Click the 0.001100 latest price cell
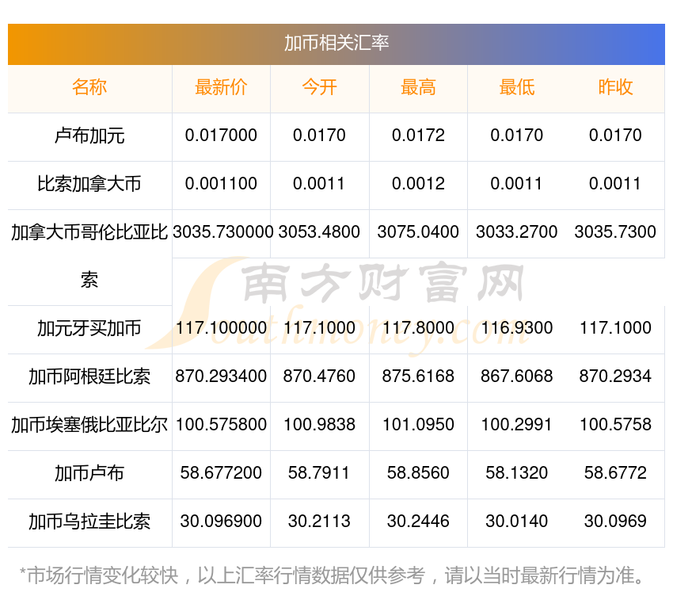 [221, 184]
